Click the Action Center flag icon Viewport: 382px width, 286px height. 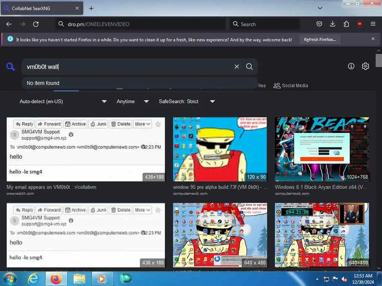335,279
